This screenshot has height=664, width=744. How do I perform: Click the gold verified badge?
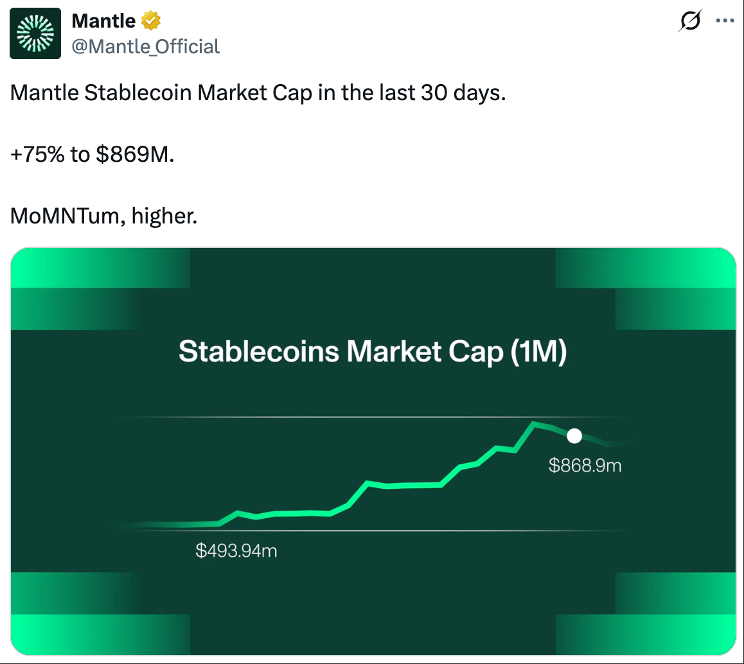[151, 21]
